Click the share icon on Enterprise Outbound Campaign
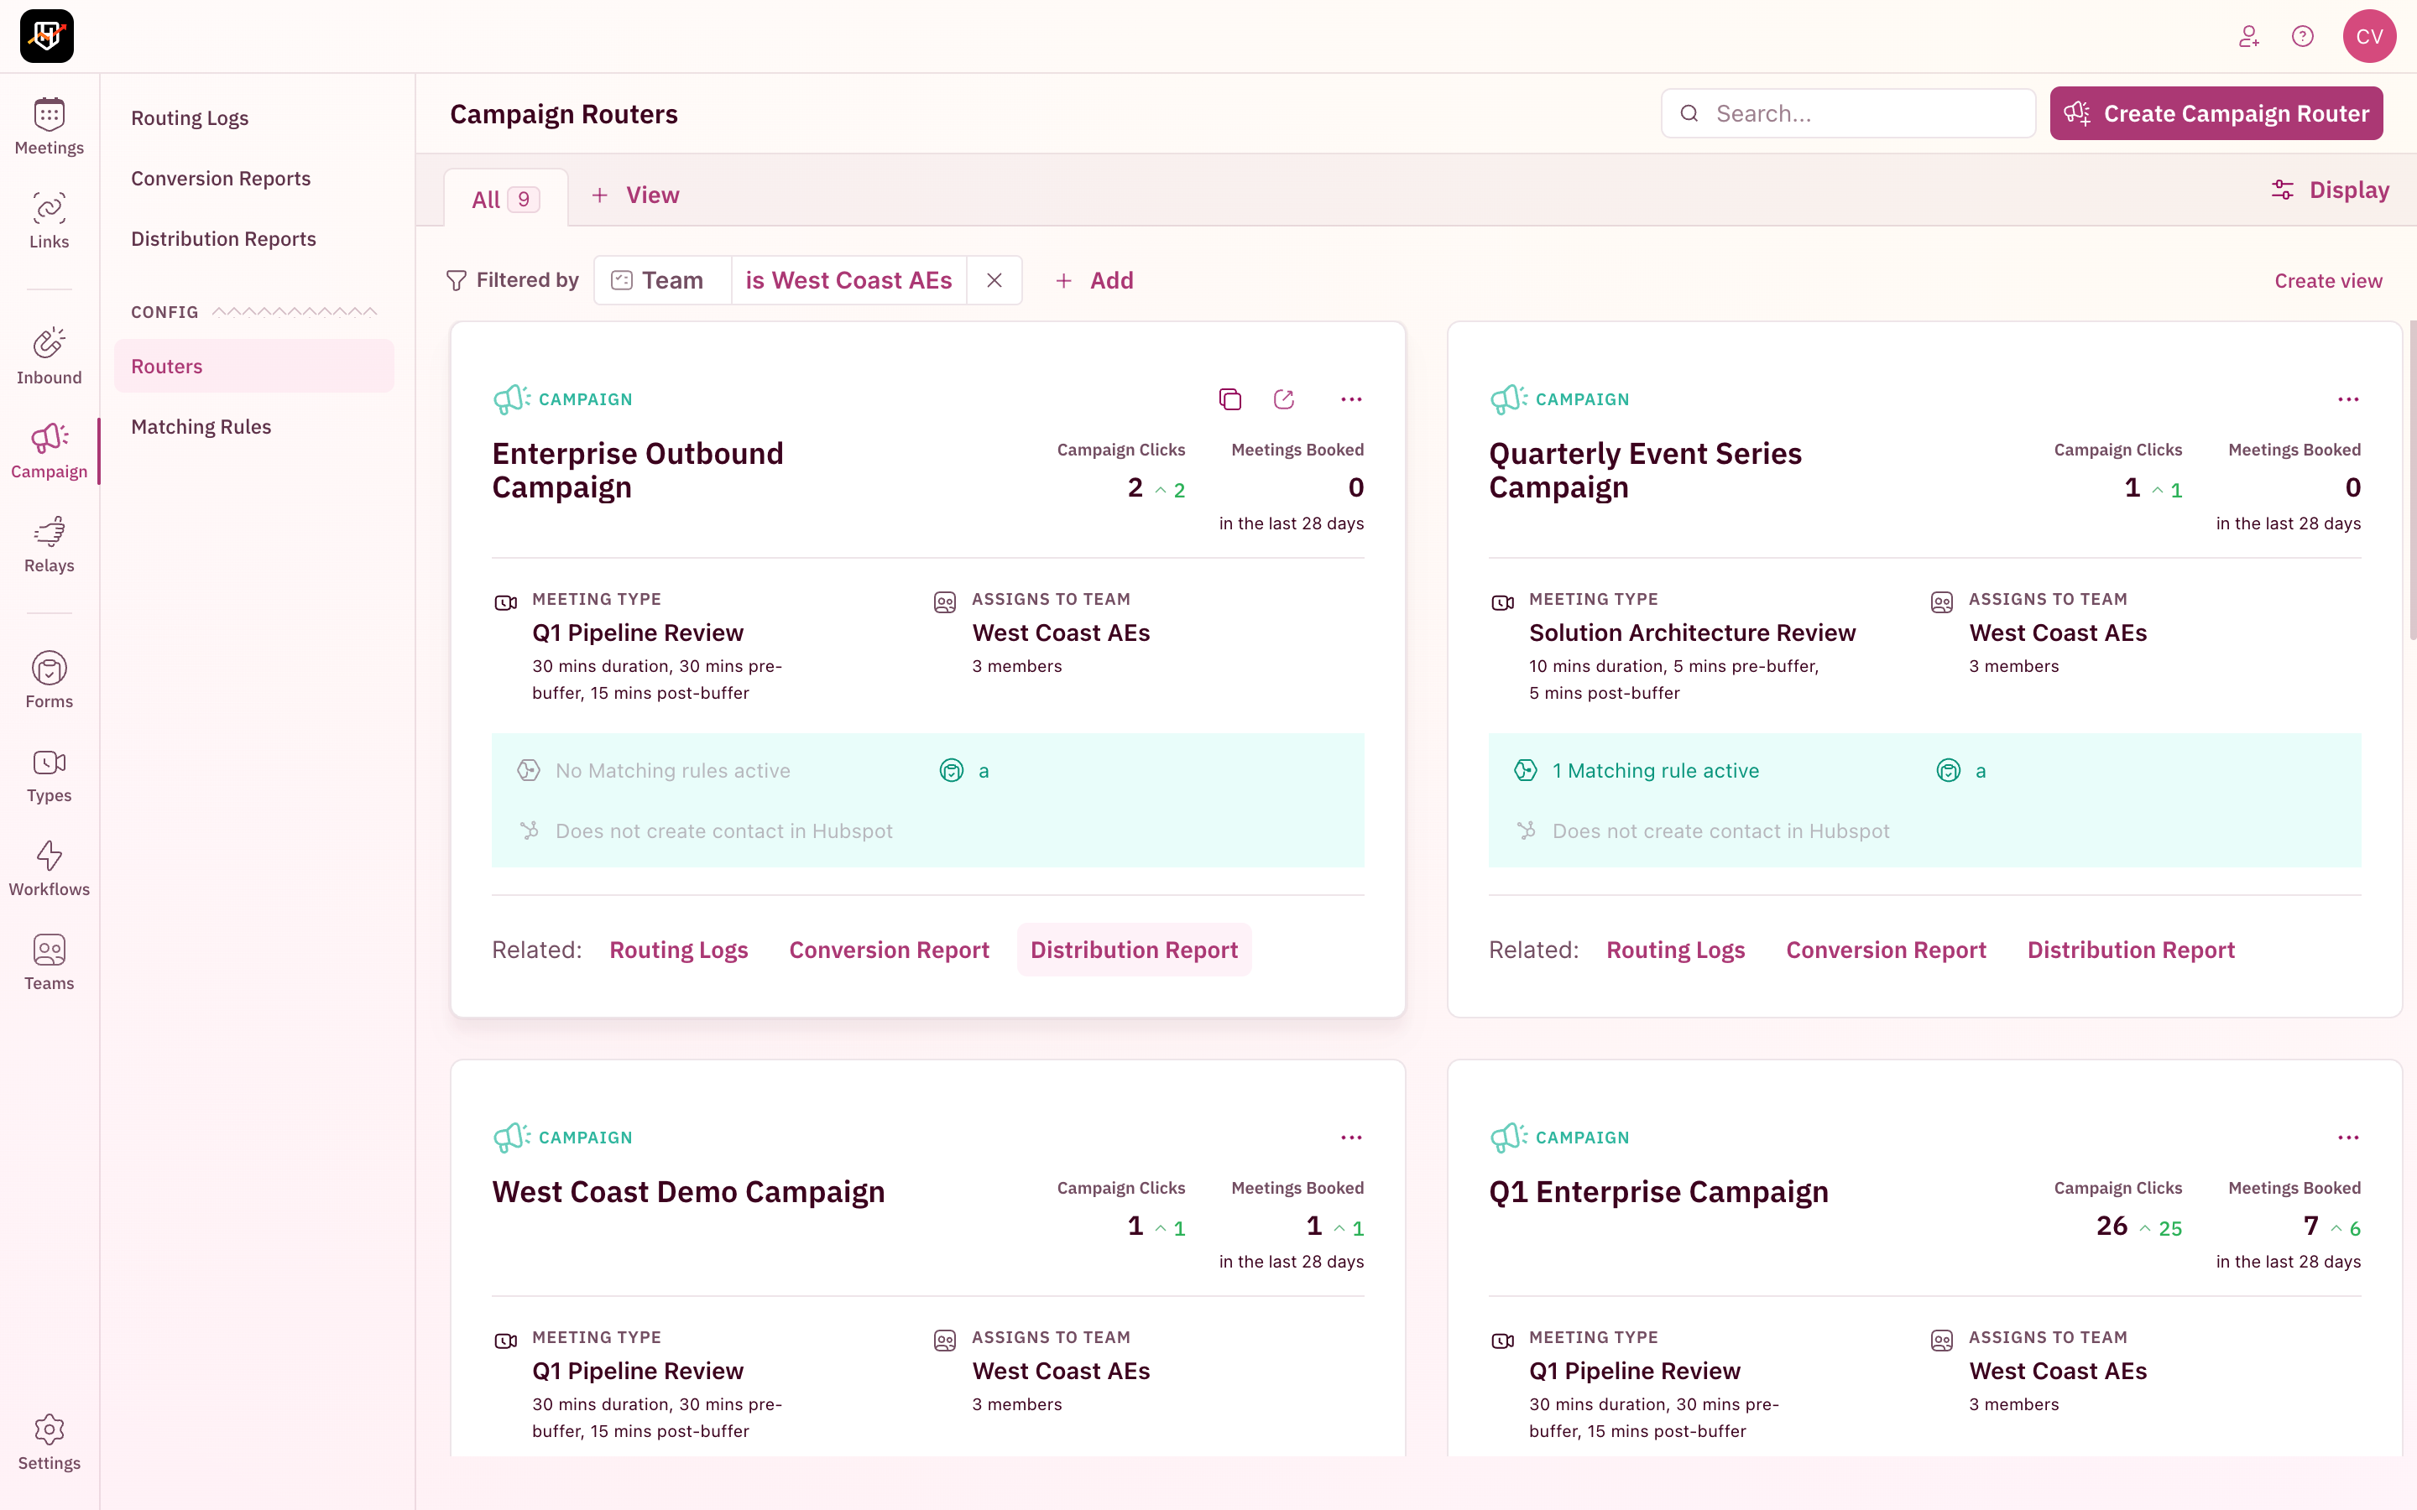2417x1510 pixels. tap(1283, 399)
